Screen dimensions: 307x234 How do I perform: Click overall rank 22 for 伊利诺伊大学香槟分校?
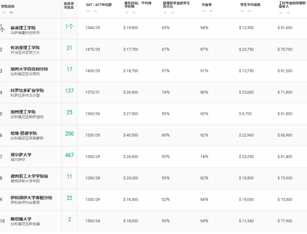pyautogui.click(x=69, y=198)
